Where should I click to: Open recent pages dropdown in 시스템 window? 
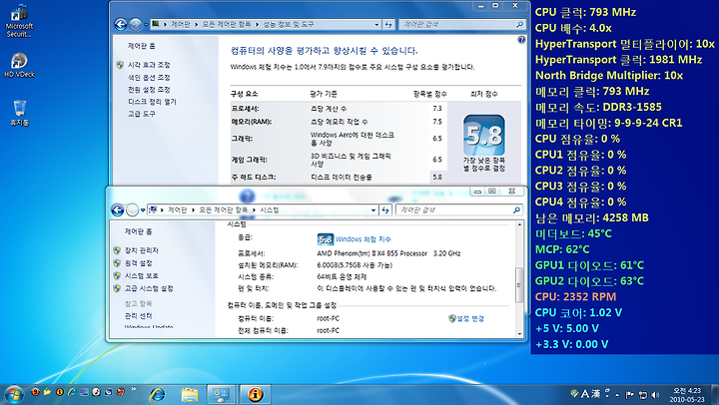[x=143, y=210]
